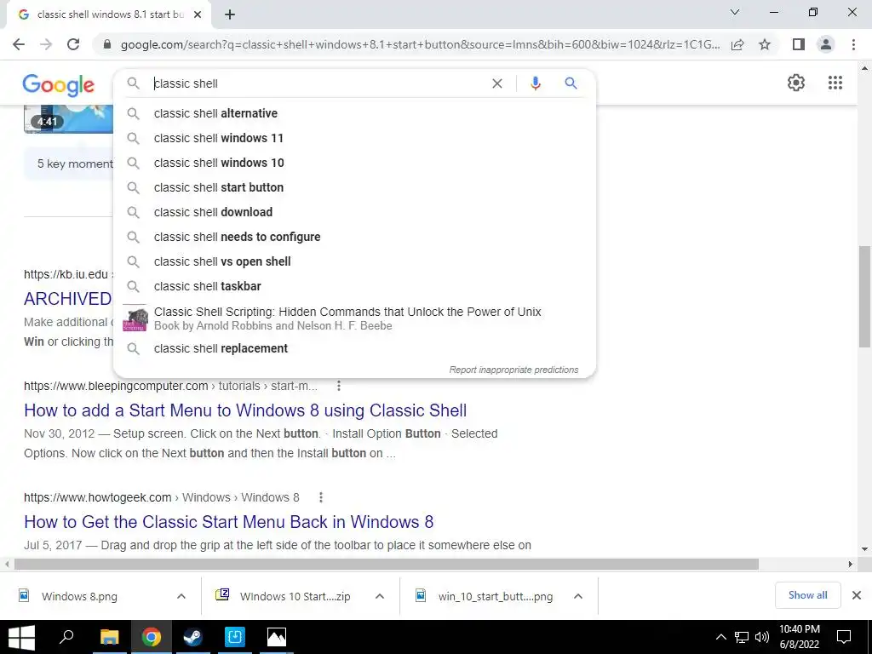
Task: Open the Google apps grid
Action: [x=835, y=83]
